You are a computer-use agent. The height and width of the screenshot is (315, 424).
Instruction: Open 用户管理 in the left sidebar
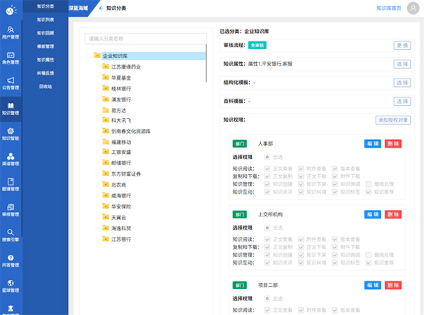[x=10, y=34]
